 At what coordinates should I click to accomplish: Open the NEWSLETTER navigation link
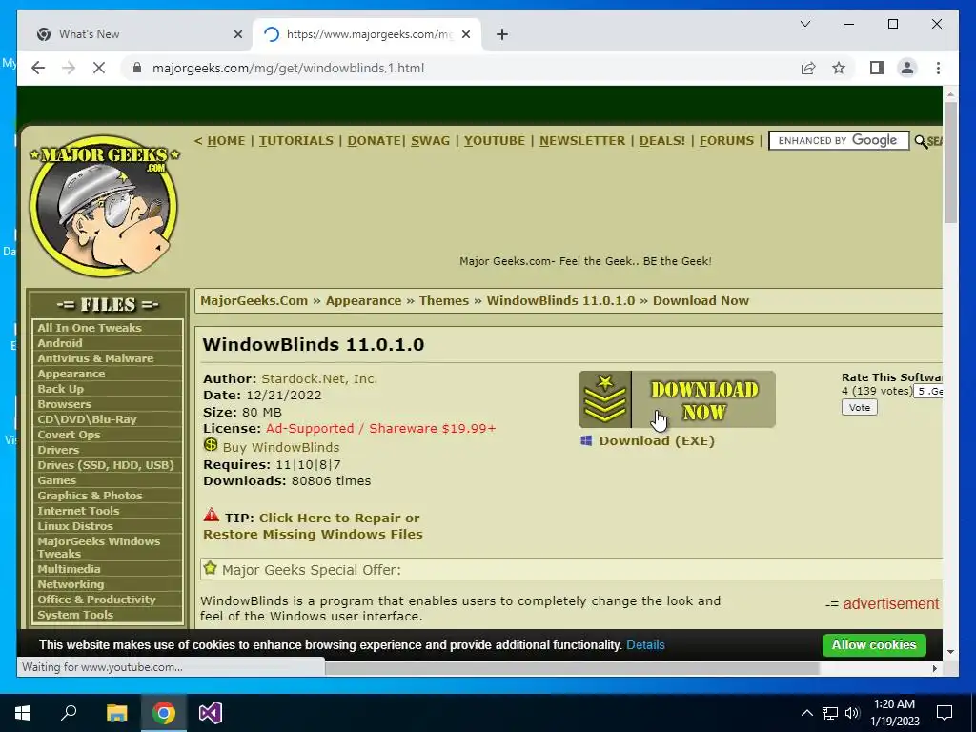[582, 141]
